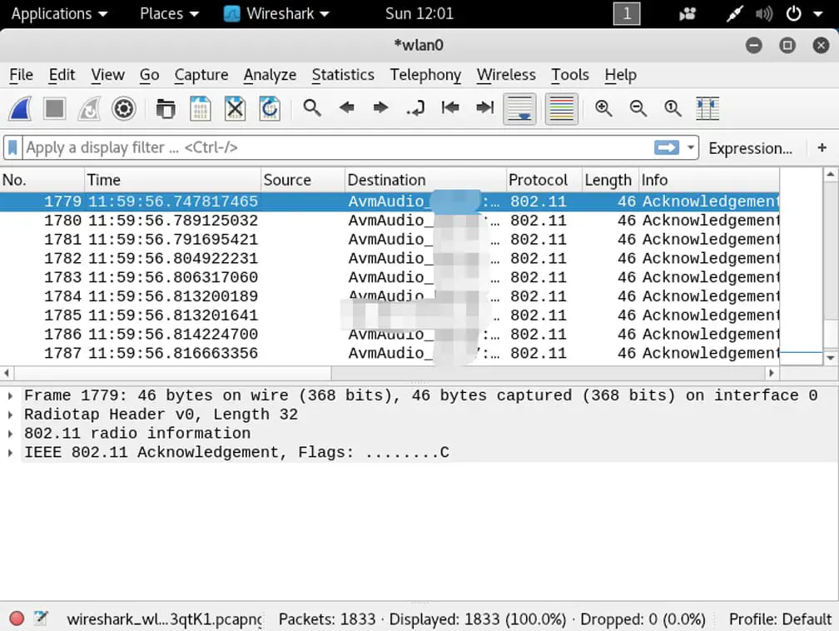The image size is (839, 631).
Task: Sort by the Destination column header
Action: click(x=425, y=180)
